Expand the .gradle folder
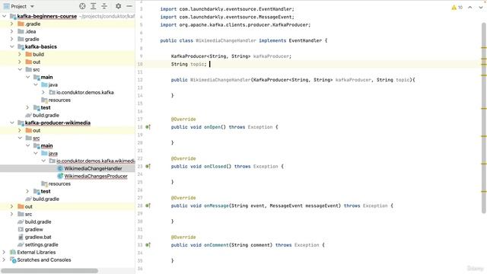The width and height of the screenshot is (487, 274). tap(12, 24)
